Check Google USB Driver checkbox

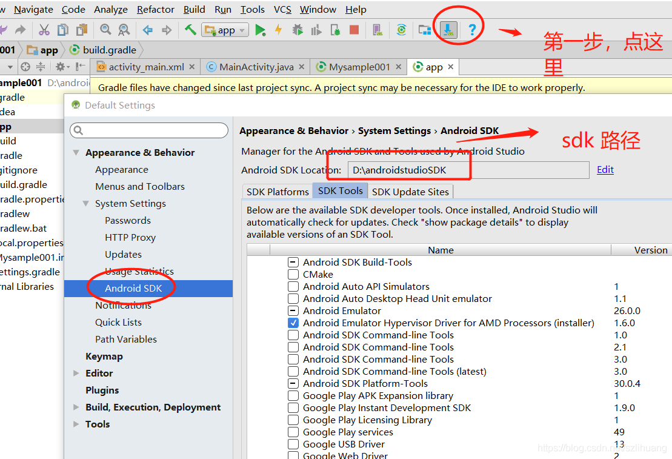click(x=293, y=444)
